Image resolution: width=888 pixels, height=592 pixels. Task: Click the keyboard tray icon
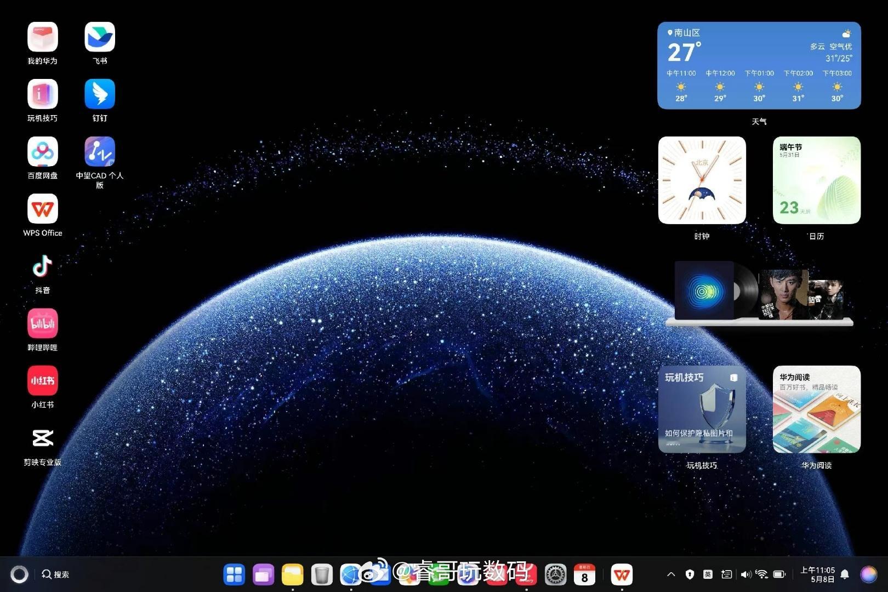(726, 574)
